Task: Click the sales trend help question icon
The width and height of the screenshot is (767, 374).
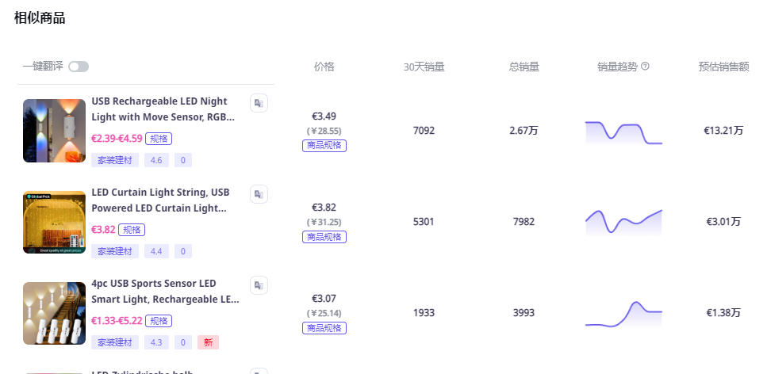Action: tap(645, 67)
